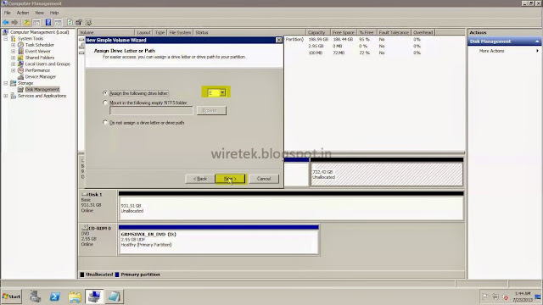The height and width of the screenshot is (305, 543).
Task: Click Computer Management taskbar icon
Action: [x=94, y=297]
